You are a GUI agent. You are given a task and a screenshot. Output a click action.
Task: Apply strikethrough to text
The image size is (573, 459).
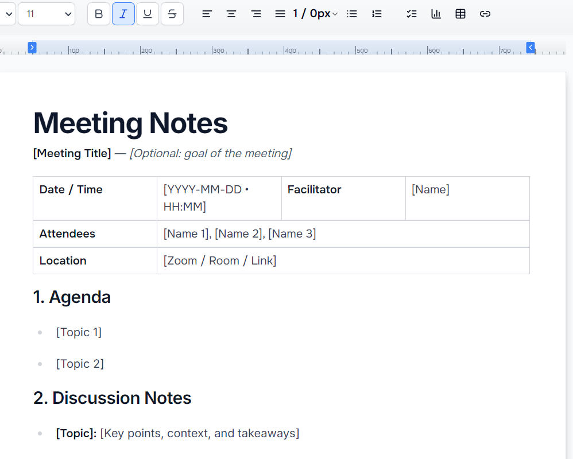tap(172, 14)
